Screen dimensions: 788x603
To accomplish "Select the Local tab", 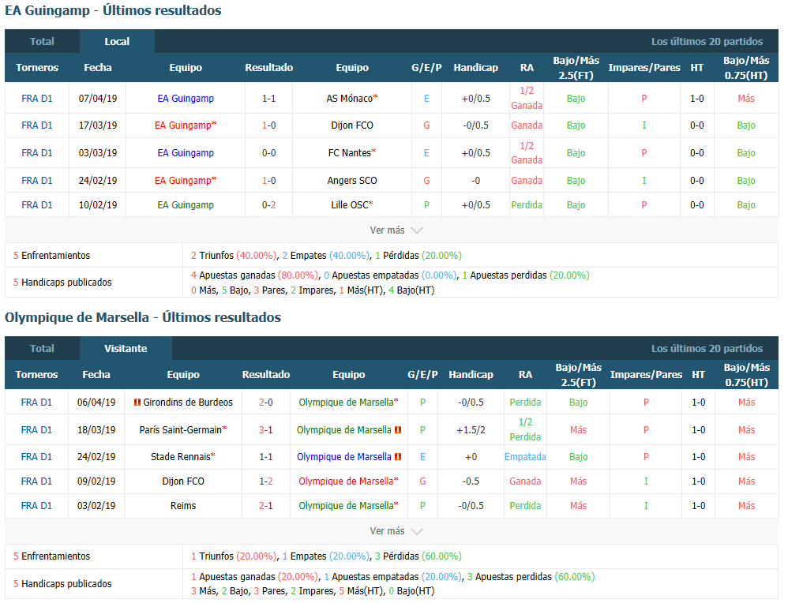I will pos(117,41).
